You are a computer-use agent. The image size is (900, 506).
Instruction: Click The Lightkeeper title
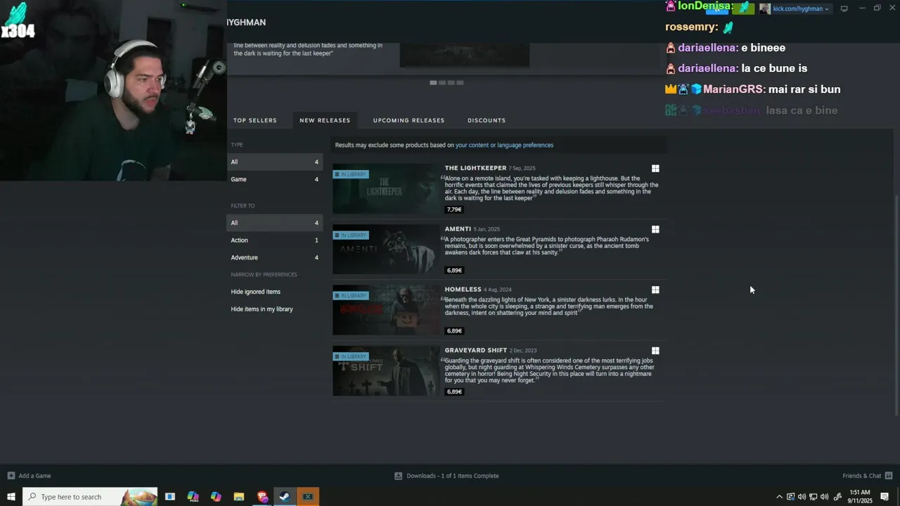[475, 168]
